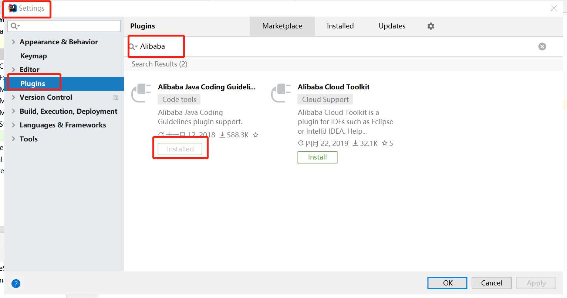Viewport: 567px width, 298px height.
Task: Expand the Tools settings node
Action: [14, 139]
